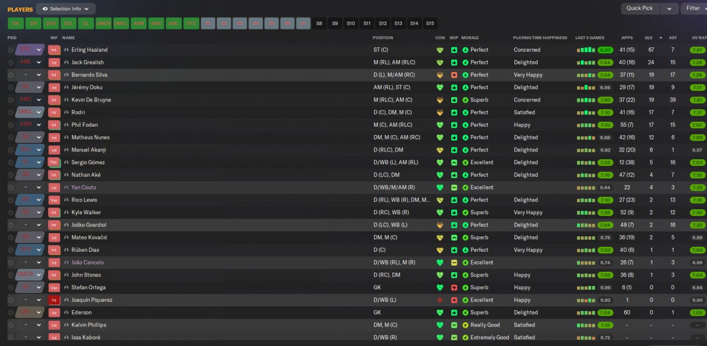Expand the Quick Pick arrow menu
Viewport: 707px width, 346px height.
669,9
